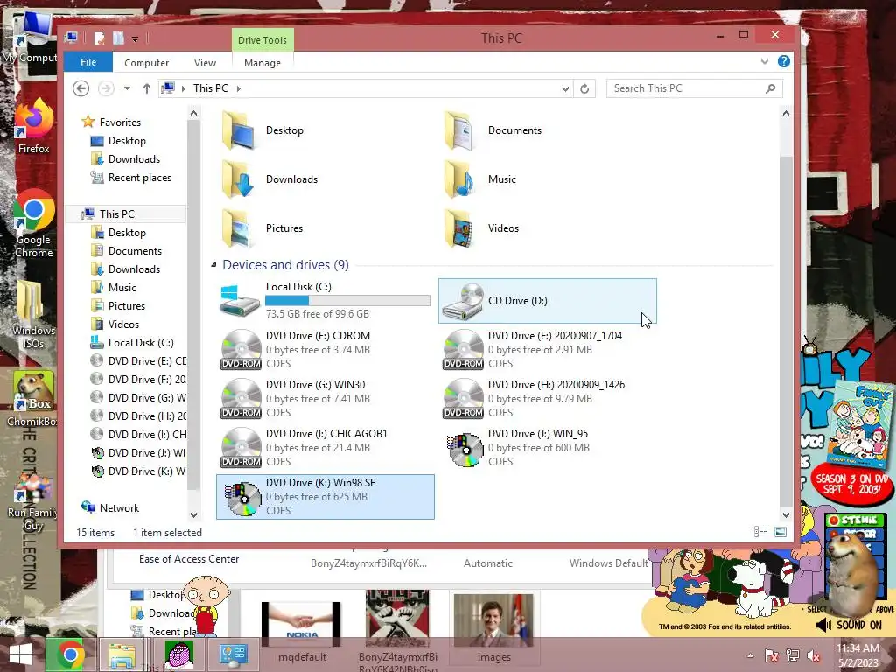Click breadcrumb arrow before This PC
Viewport: 896px width, 672px height.
click(184, 88)
